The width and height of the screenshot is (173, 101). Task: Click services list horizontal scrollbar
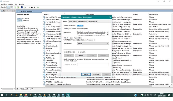[x=99, y=86]
